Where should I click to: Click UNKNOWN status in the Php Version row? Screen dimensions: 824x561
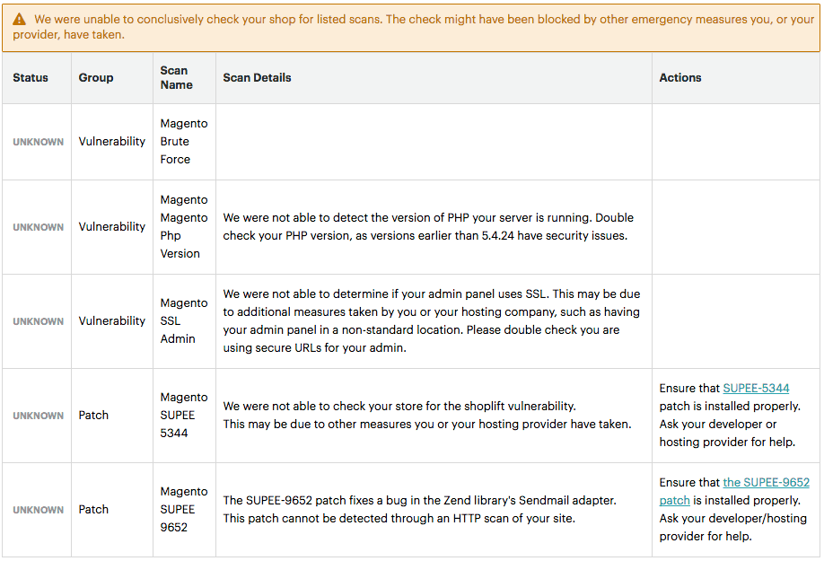38,227
